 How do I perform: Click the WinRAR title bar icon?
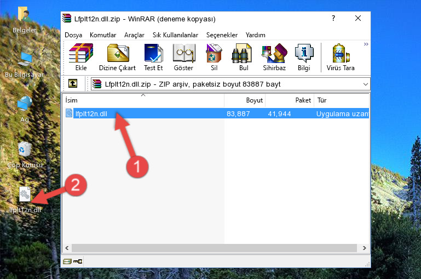[x=67, y=19]
